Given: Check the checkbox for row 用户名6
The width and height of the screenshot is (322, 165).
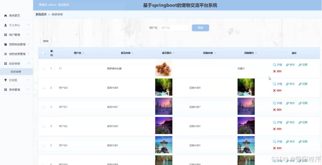Looking at the screenshot, I should (x=43, y=126).
